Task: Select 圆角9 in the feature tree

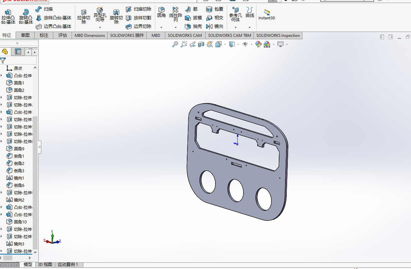Action: pyautogui.click(x=15, y=149)
